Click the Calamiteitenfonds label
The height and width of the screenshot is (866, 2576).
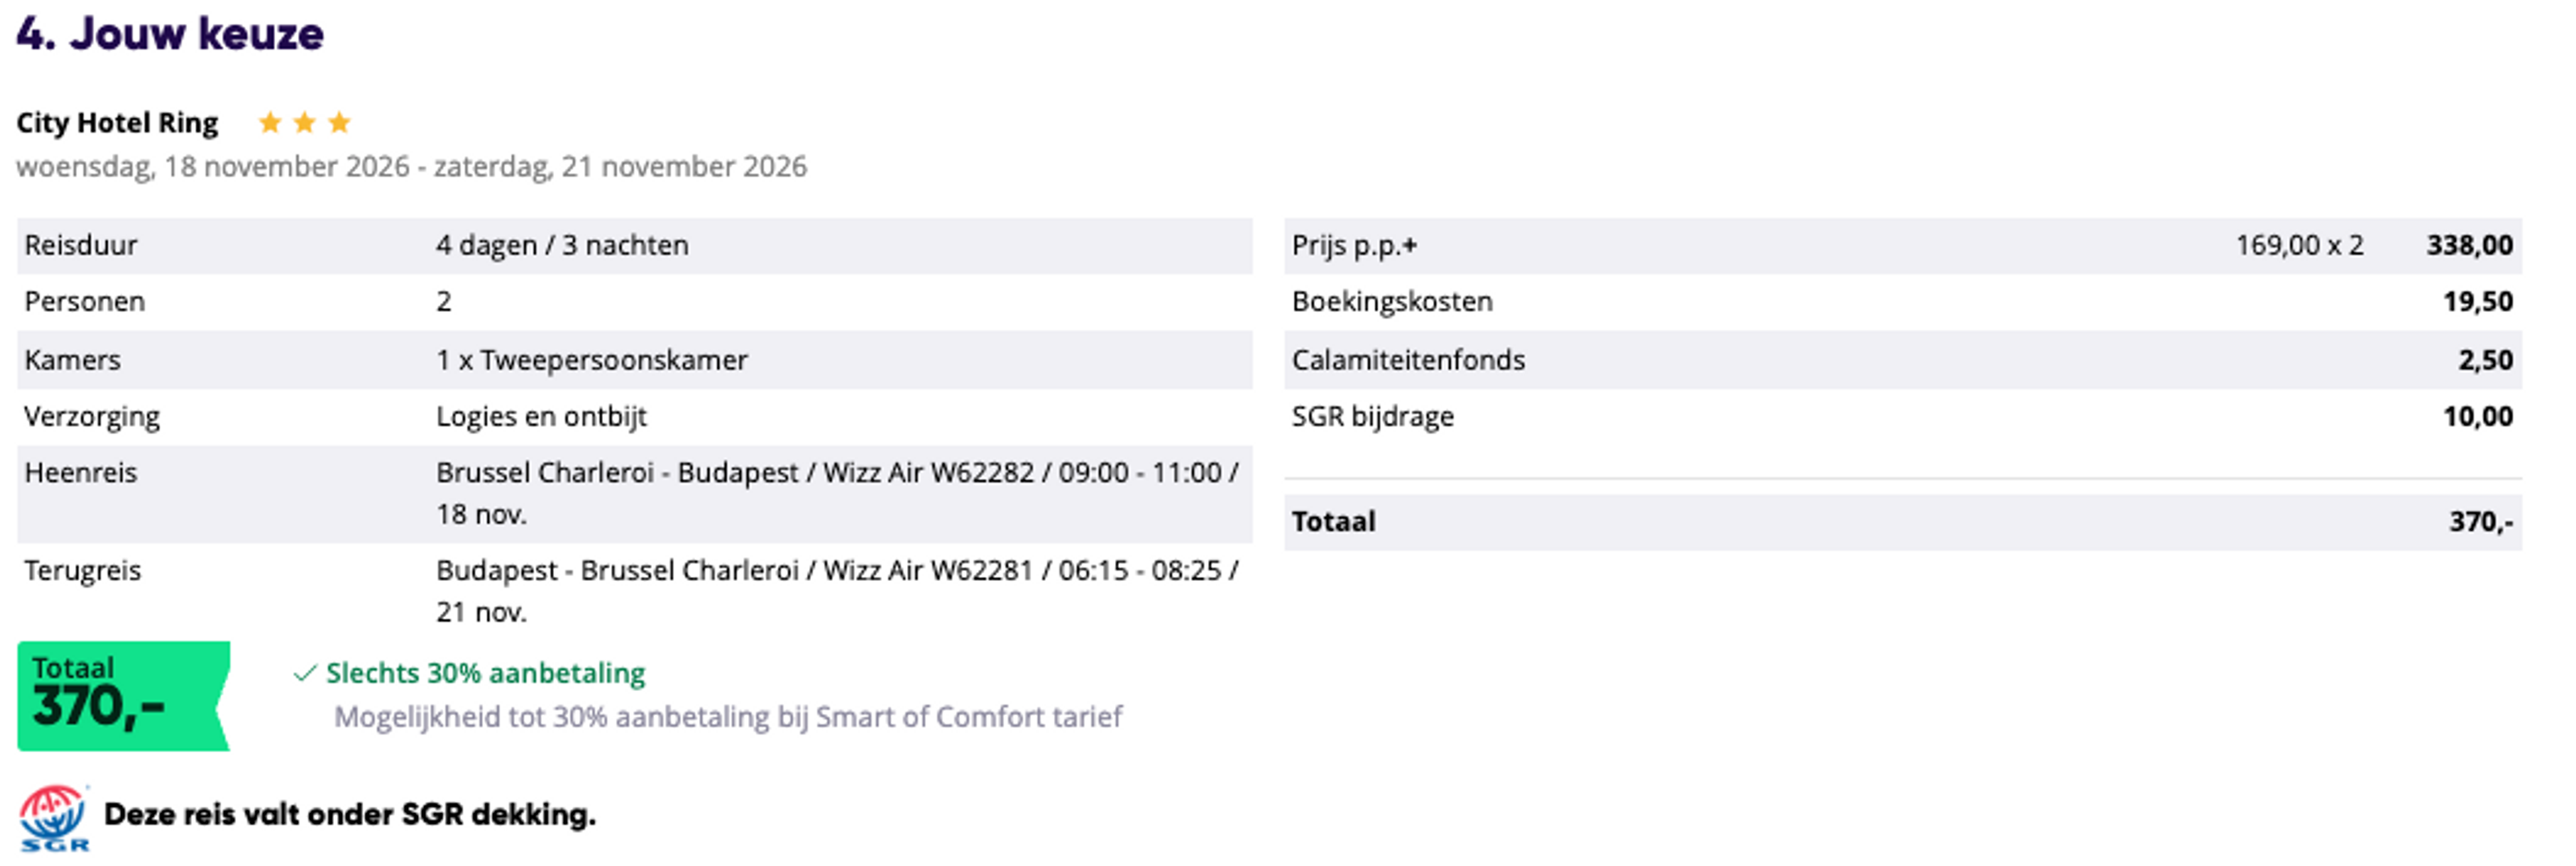[1408, 360]
